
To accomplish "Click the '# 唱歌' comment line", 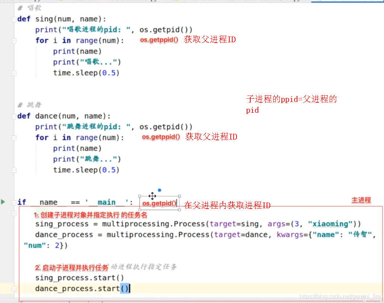I will pos(29,8).
